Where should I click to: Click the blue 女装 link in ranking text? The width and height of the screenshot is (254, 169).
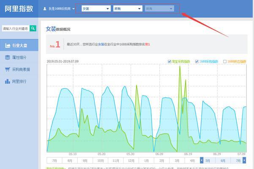click(101, 44)
